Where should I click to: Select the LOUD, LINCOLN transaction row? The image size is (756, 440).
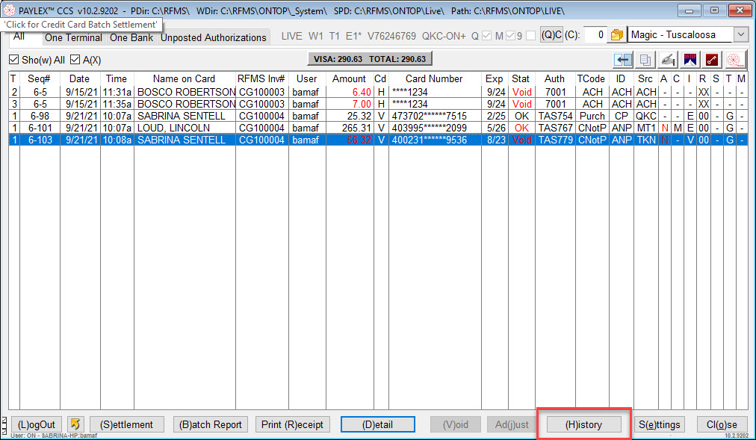379,128
